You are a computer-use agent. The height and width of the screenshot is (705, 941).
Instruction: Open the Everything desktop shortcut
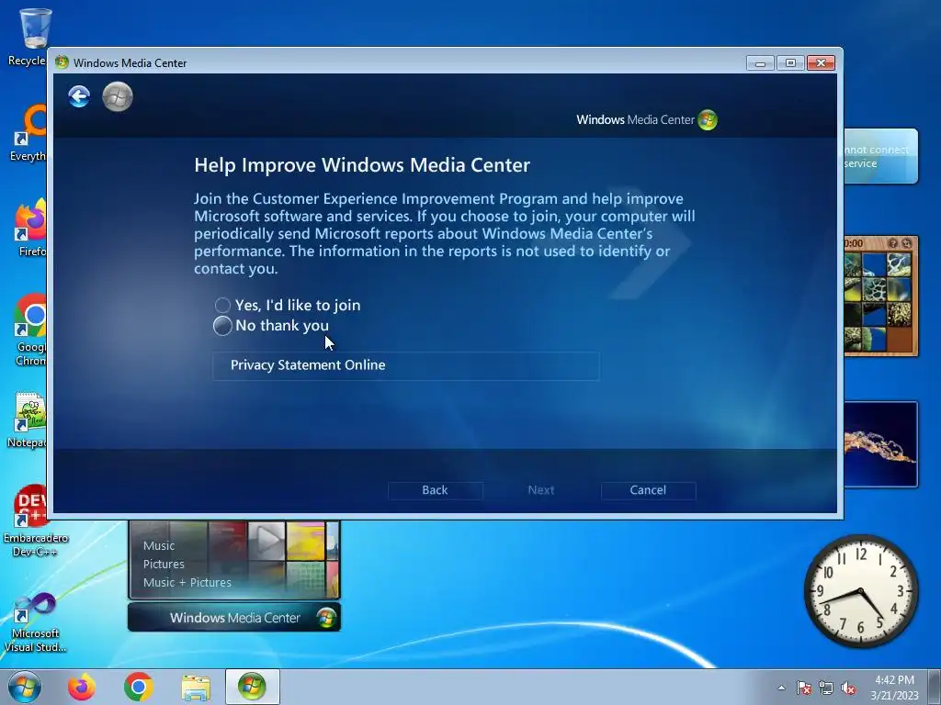pos(28,133)
